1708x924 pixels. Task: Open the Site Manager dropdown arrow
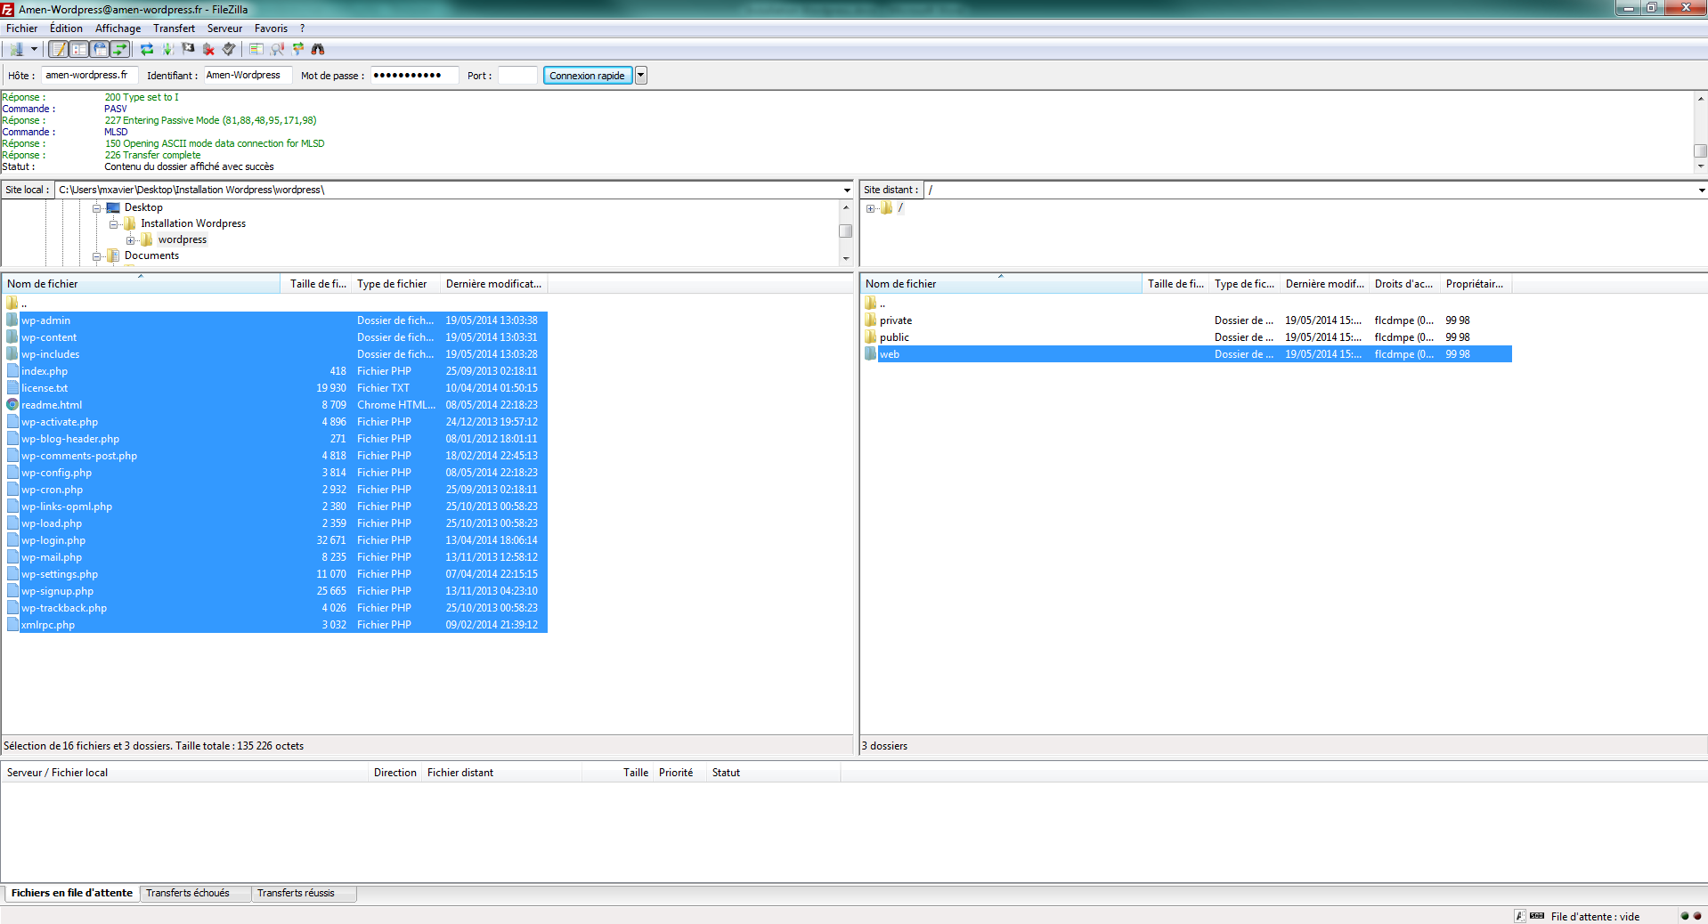34,49
